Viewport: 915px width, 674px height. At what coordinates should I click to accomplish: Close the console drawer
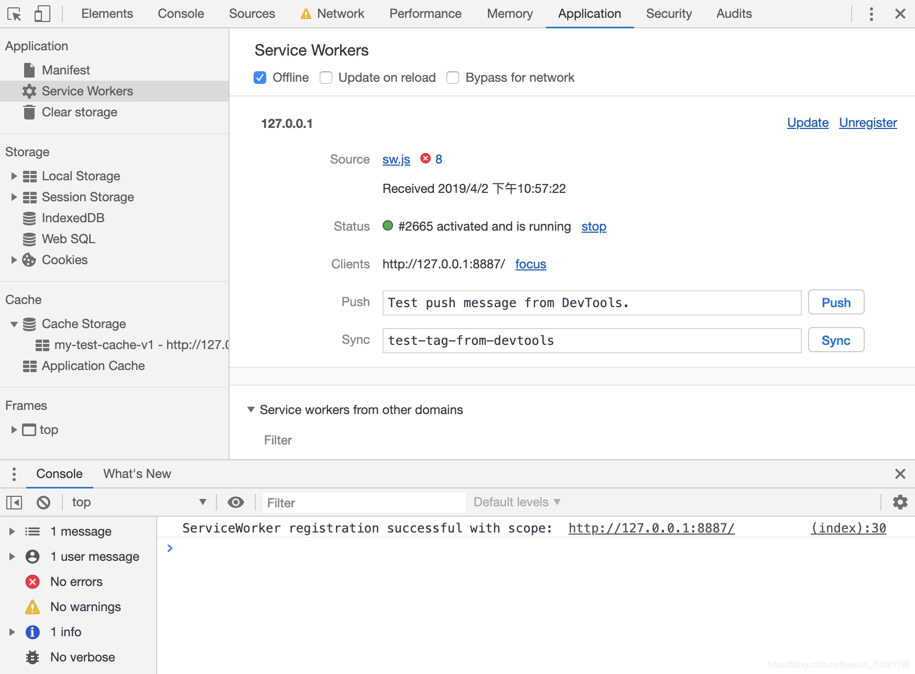pyautogui.click(x=900, y=474)
